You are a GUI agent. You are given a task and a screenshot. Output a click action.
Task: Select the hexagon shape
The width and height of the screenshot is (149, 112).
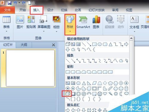(x=116, y=83)
